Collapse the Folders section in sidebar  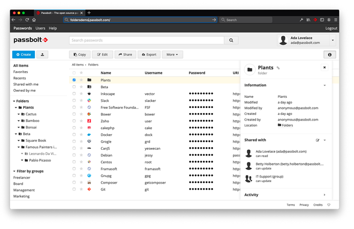(x=14, y=101)
